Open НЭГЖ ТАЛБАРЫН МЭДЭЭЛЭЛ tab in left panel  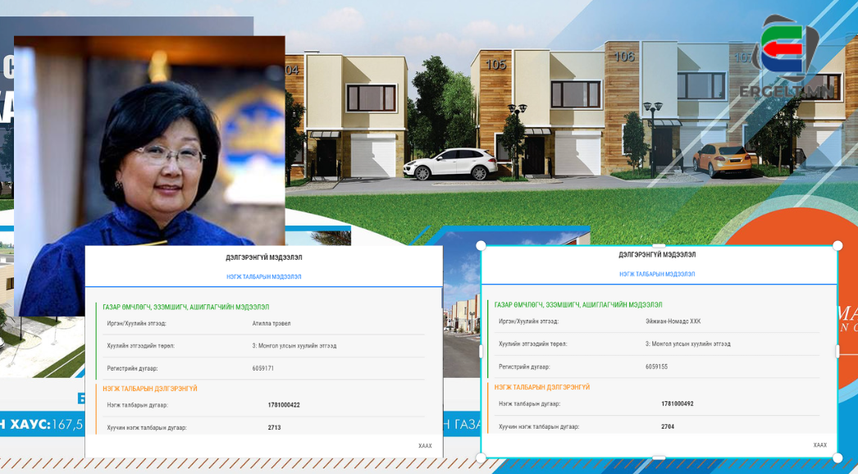[x=263, y=277]
